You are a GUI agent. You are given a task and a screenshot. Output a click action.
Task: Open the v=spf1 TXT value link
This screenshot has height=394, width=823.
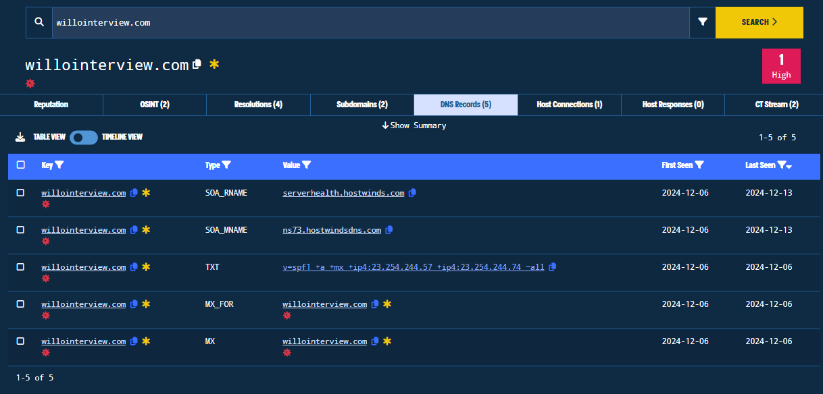[413, 267]
